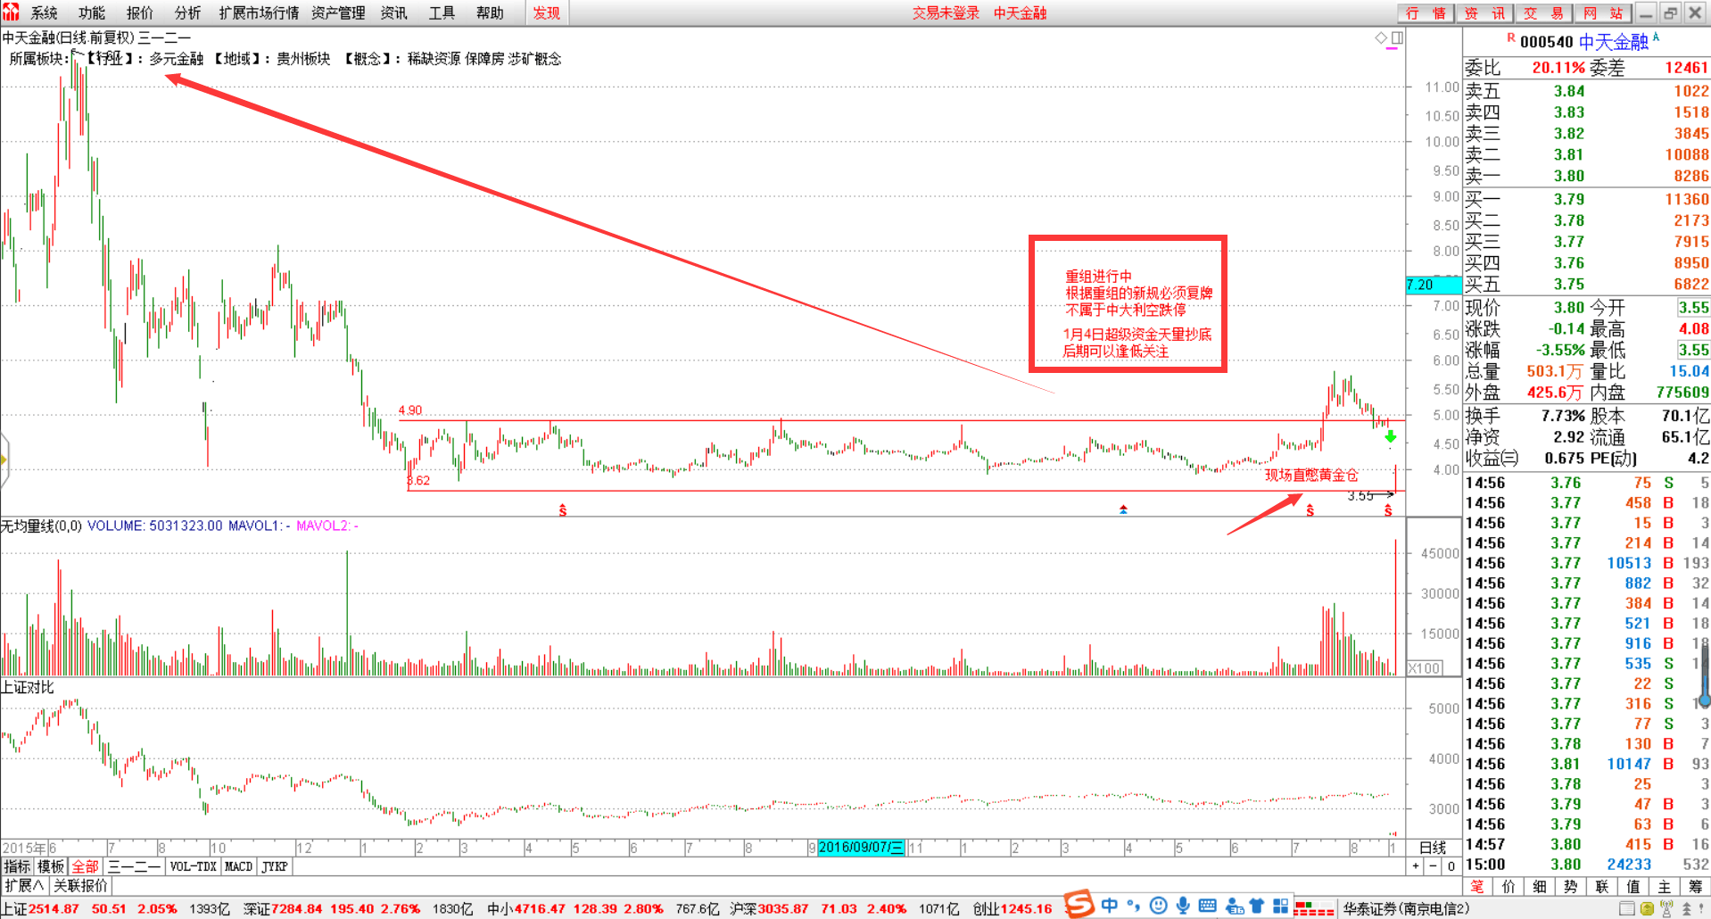The image size is (1711, 919).
Task: Click the 网站 button at top right
Action: tap(1602, 12)
